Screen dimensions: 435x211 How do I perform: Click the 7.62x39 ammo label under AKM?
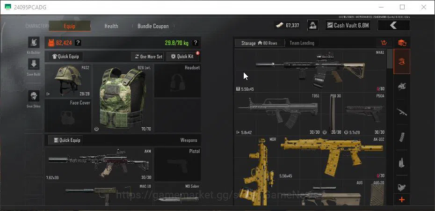click(x=52, y=178)
